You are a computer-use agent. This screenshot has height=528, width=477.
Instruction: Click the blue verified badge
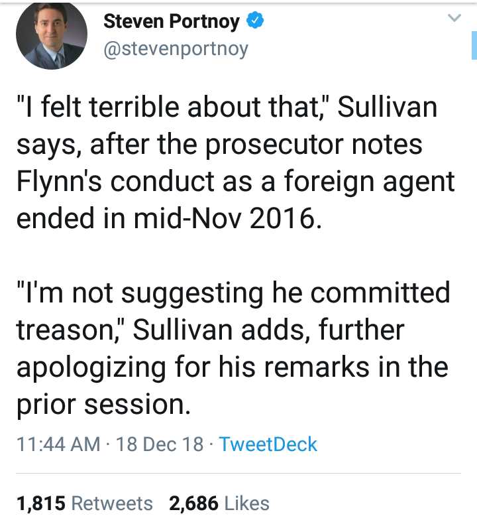click(x=256, y=21)
